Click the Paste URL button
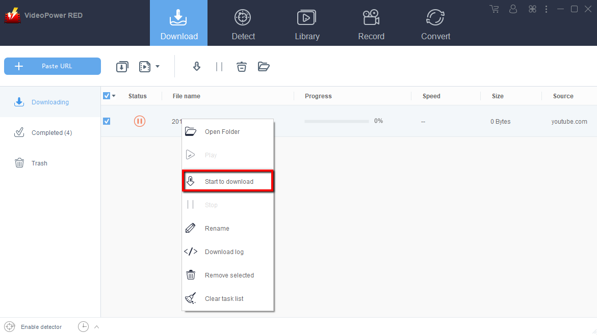This screenshot has height=335, width=597. click(x=53, y=66)
